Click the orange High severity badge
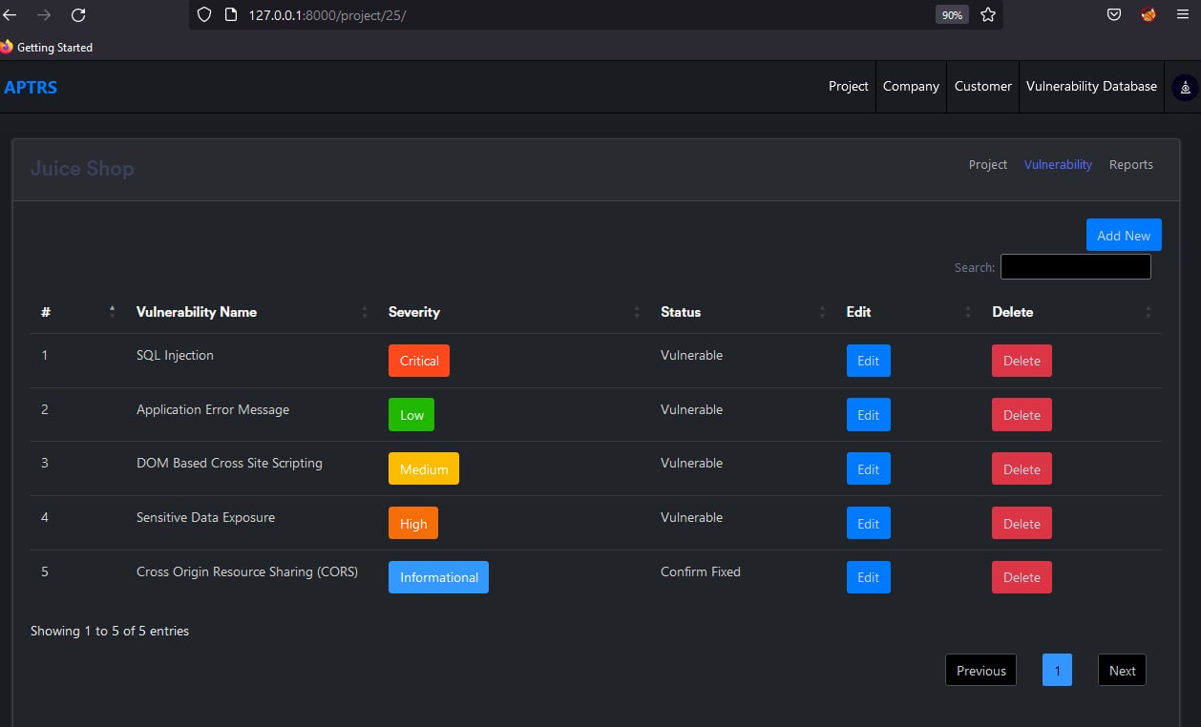This screenshot has height=727, width=1201. 413,524
